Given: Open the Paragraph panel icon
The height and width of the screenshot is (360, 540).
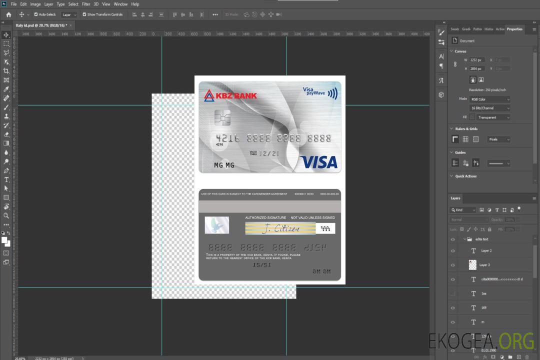Looking at the screenshot, I should [x=441, y=66].
